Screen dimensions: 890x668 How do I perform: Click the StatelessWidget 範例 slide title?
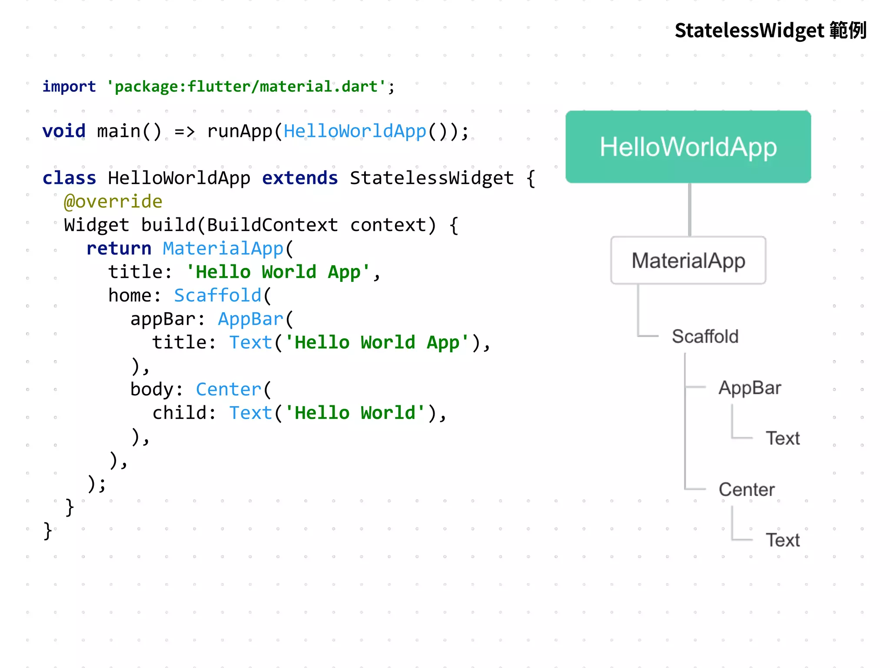770,30
